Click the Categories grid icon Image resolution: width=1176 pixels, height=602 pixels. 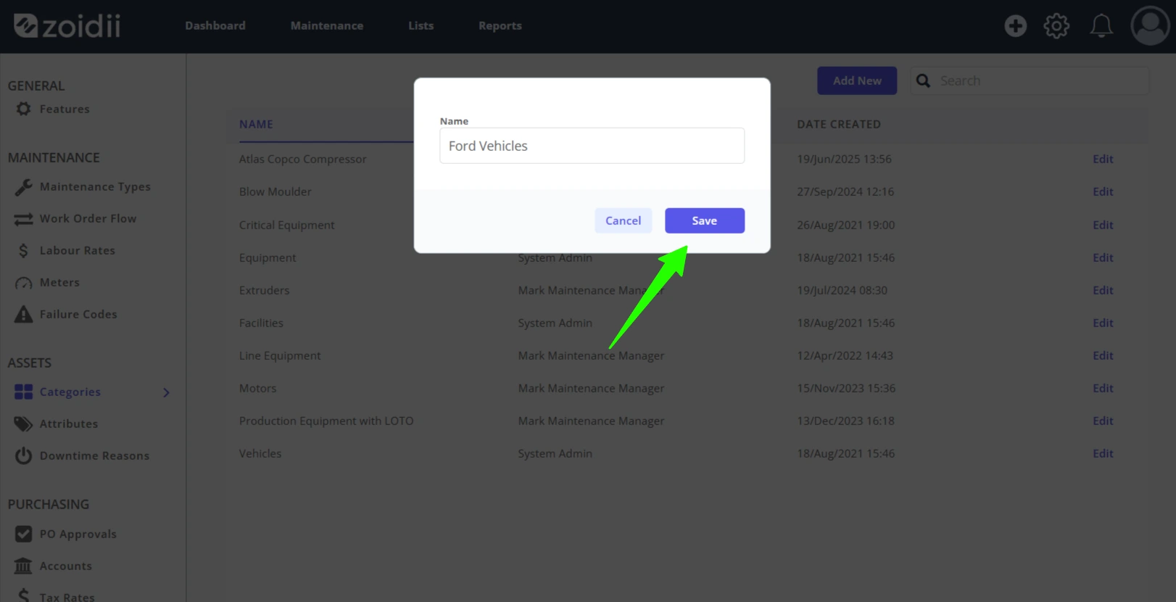[24, 392]
